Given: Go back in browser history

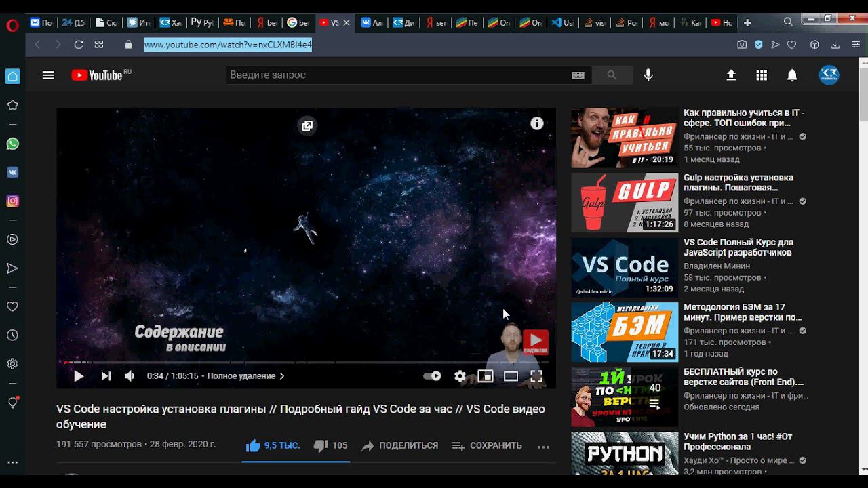Looking at the screenshot, I should tap(37, 45).
